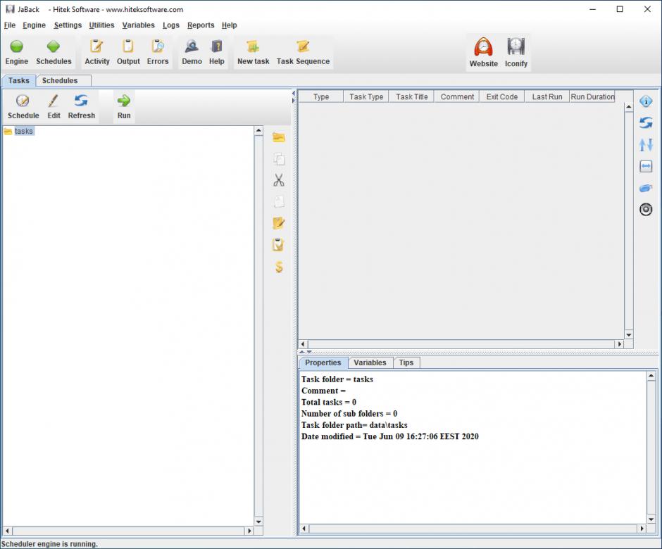
Task: Switch to the Schedules tab
Action: 64,81
